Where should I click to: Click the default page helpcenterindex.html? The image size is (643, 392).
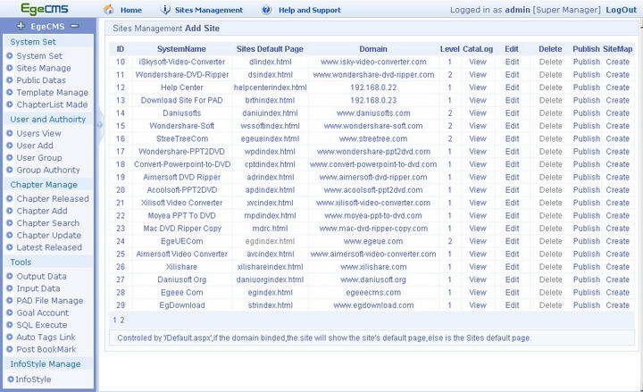pyautogui.click(x=271, y=88)
